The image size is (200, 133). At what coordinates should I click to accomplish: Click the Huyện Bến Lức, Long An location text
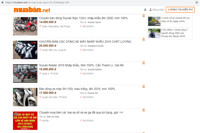coord(54,50)
